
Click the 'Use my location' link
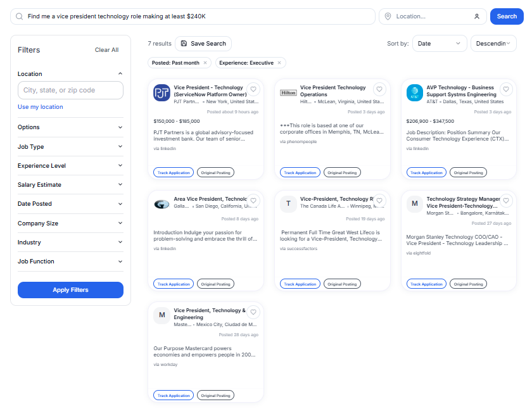tap(41, 107)
